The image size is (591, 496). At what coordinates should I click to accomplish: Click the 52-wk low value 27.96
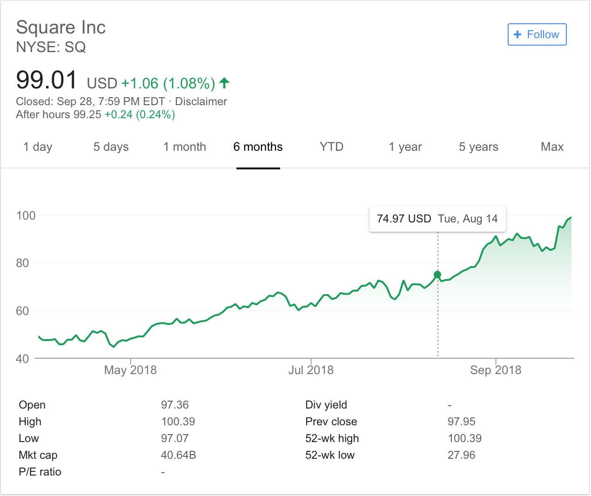click(462, 455)
